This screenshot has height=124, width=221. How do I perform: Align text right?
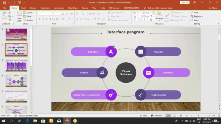click(85, 19)
